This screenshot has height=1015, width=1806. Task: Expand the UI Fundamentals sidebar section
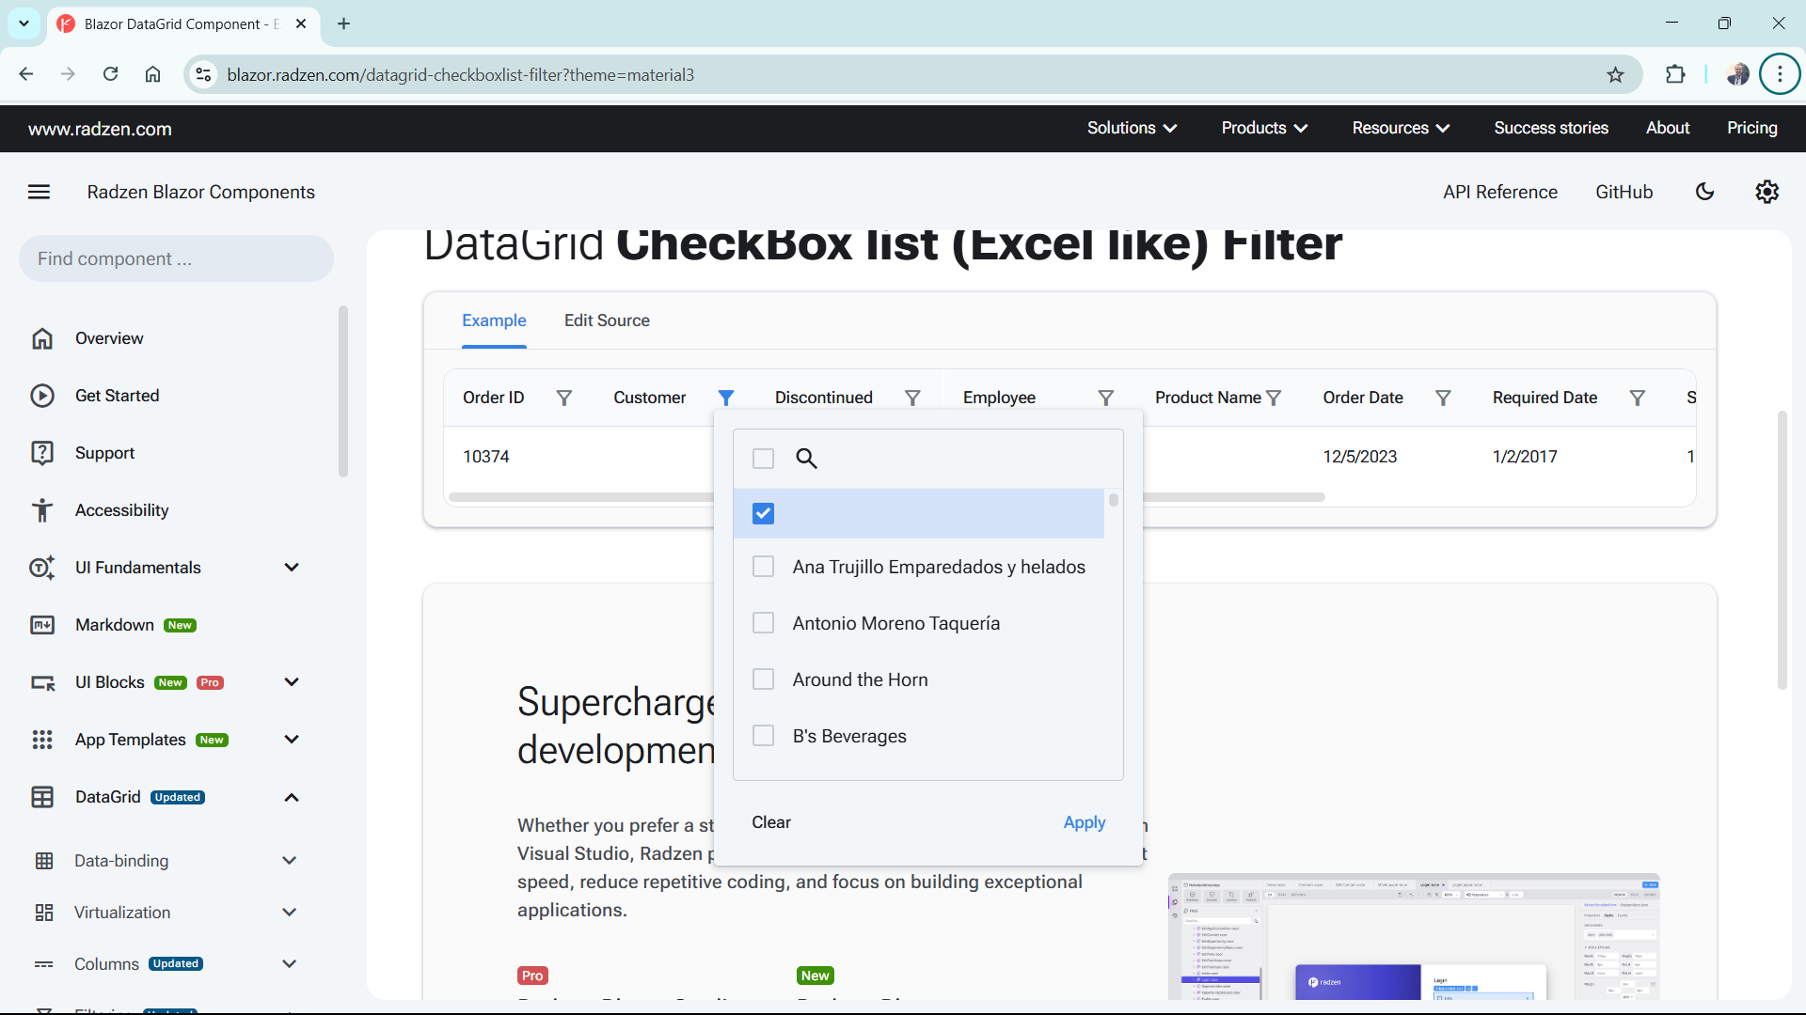click(291, 567)
